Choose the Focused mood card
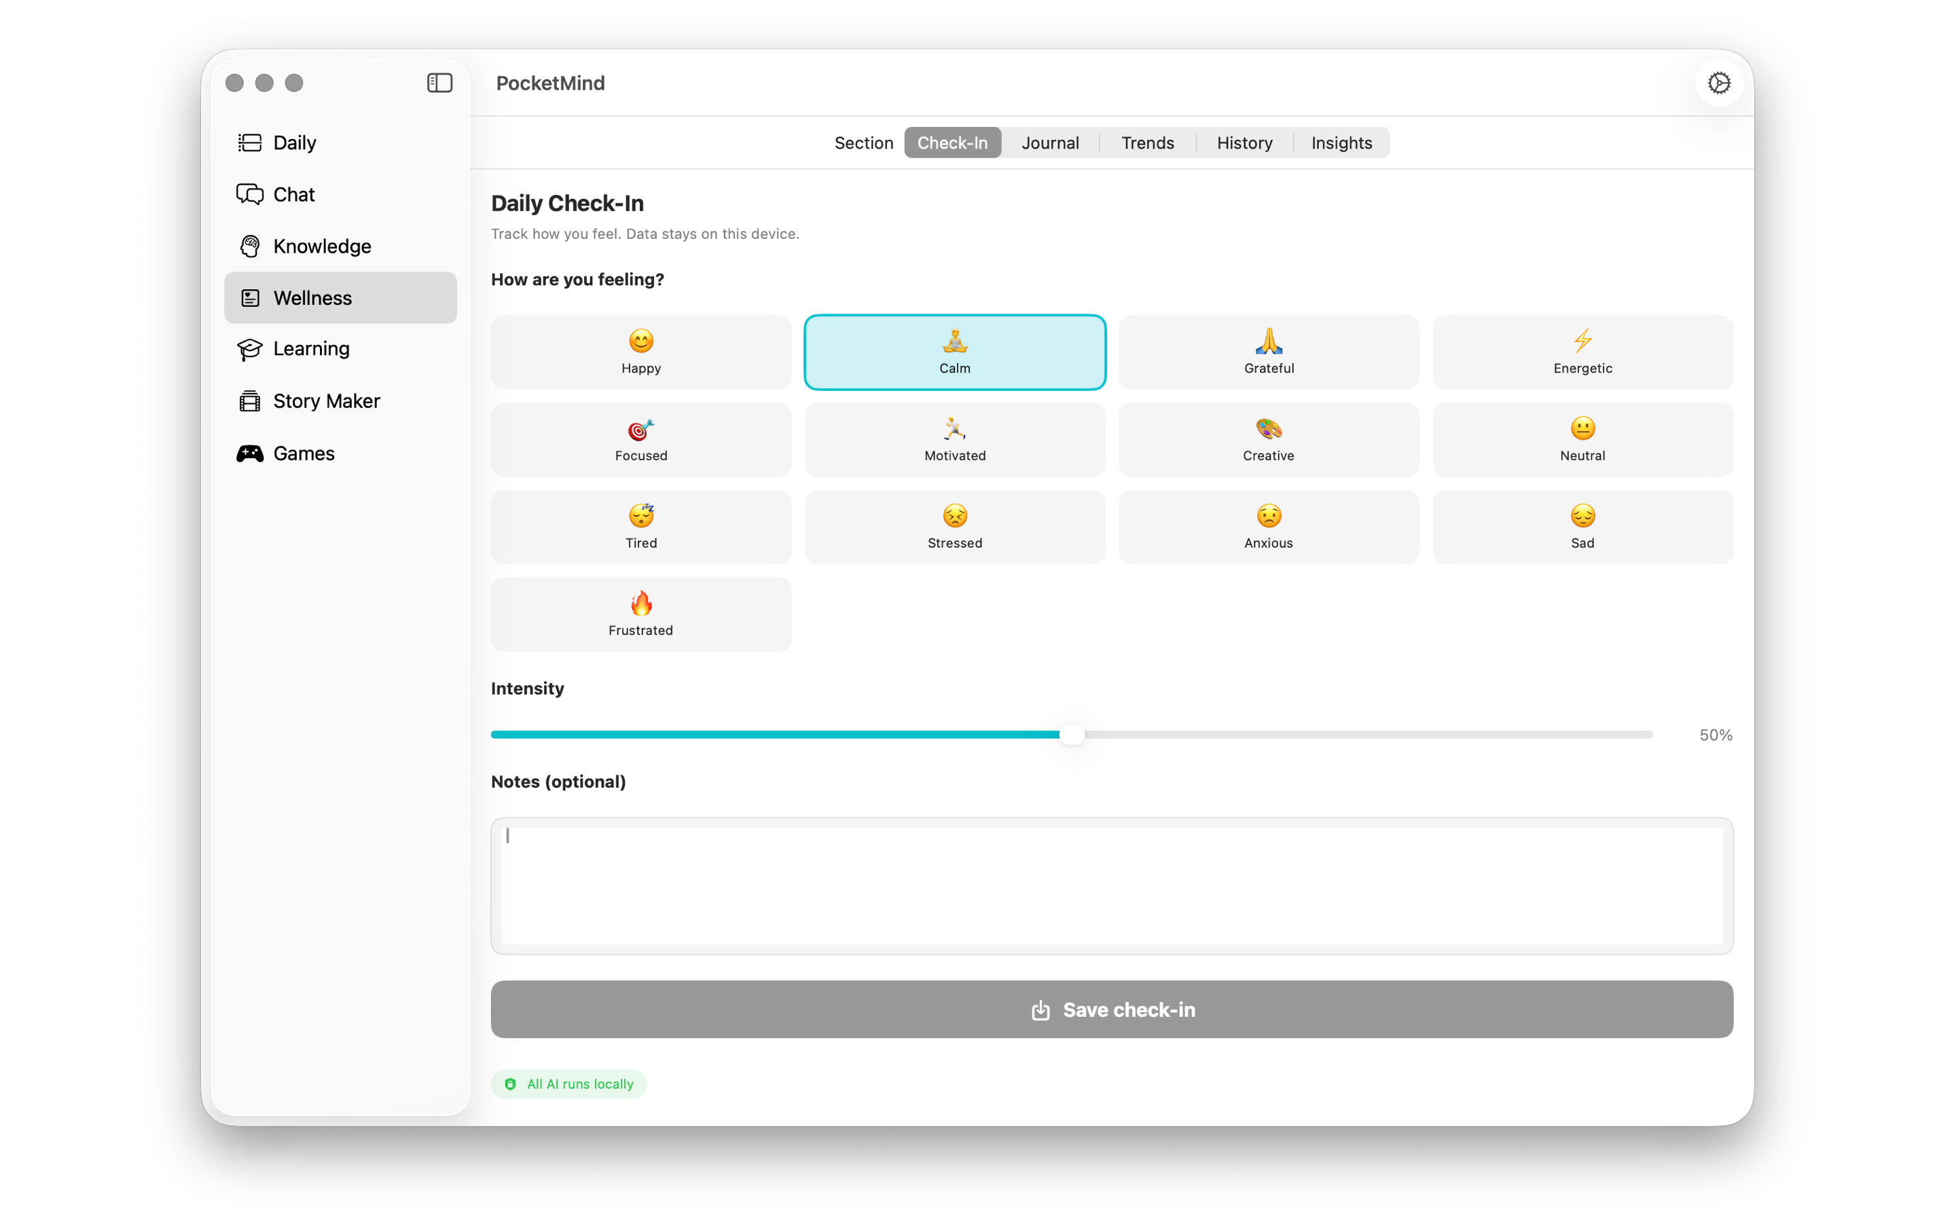The height and width of the screenshot is (1222, 1956). (641, 440)
